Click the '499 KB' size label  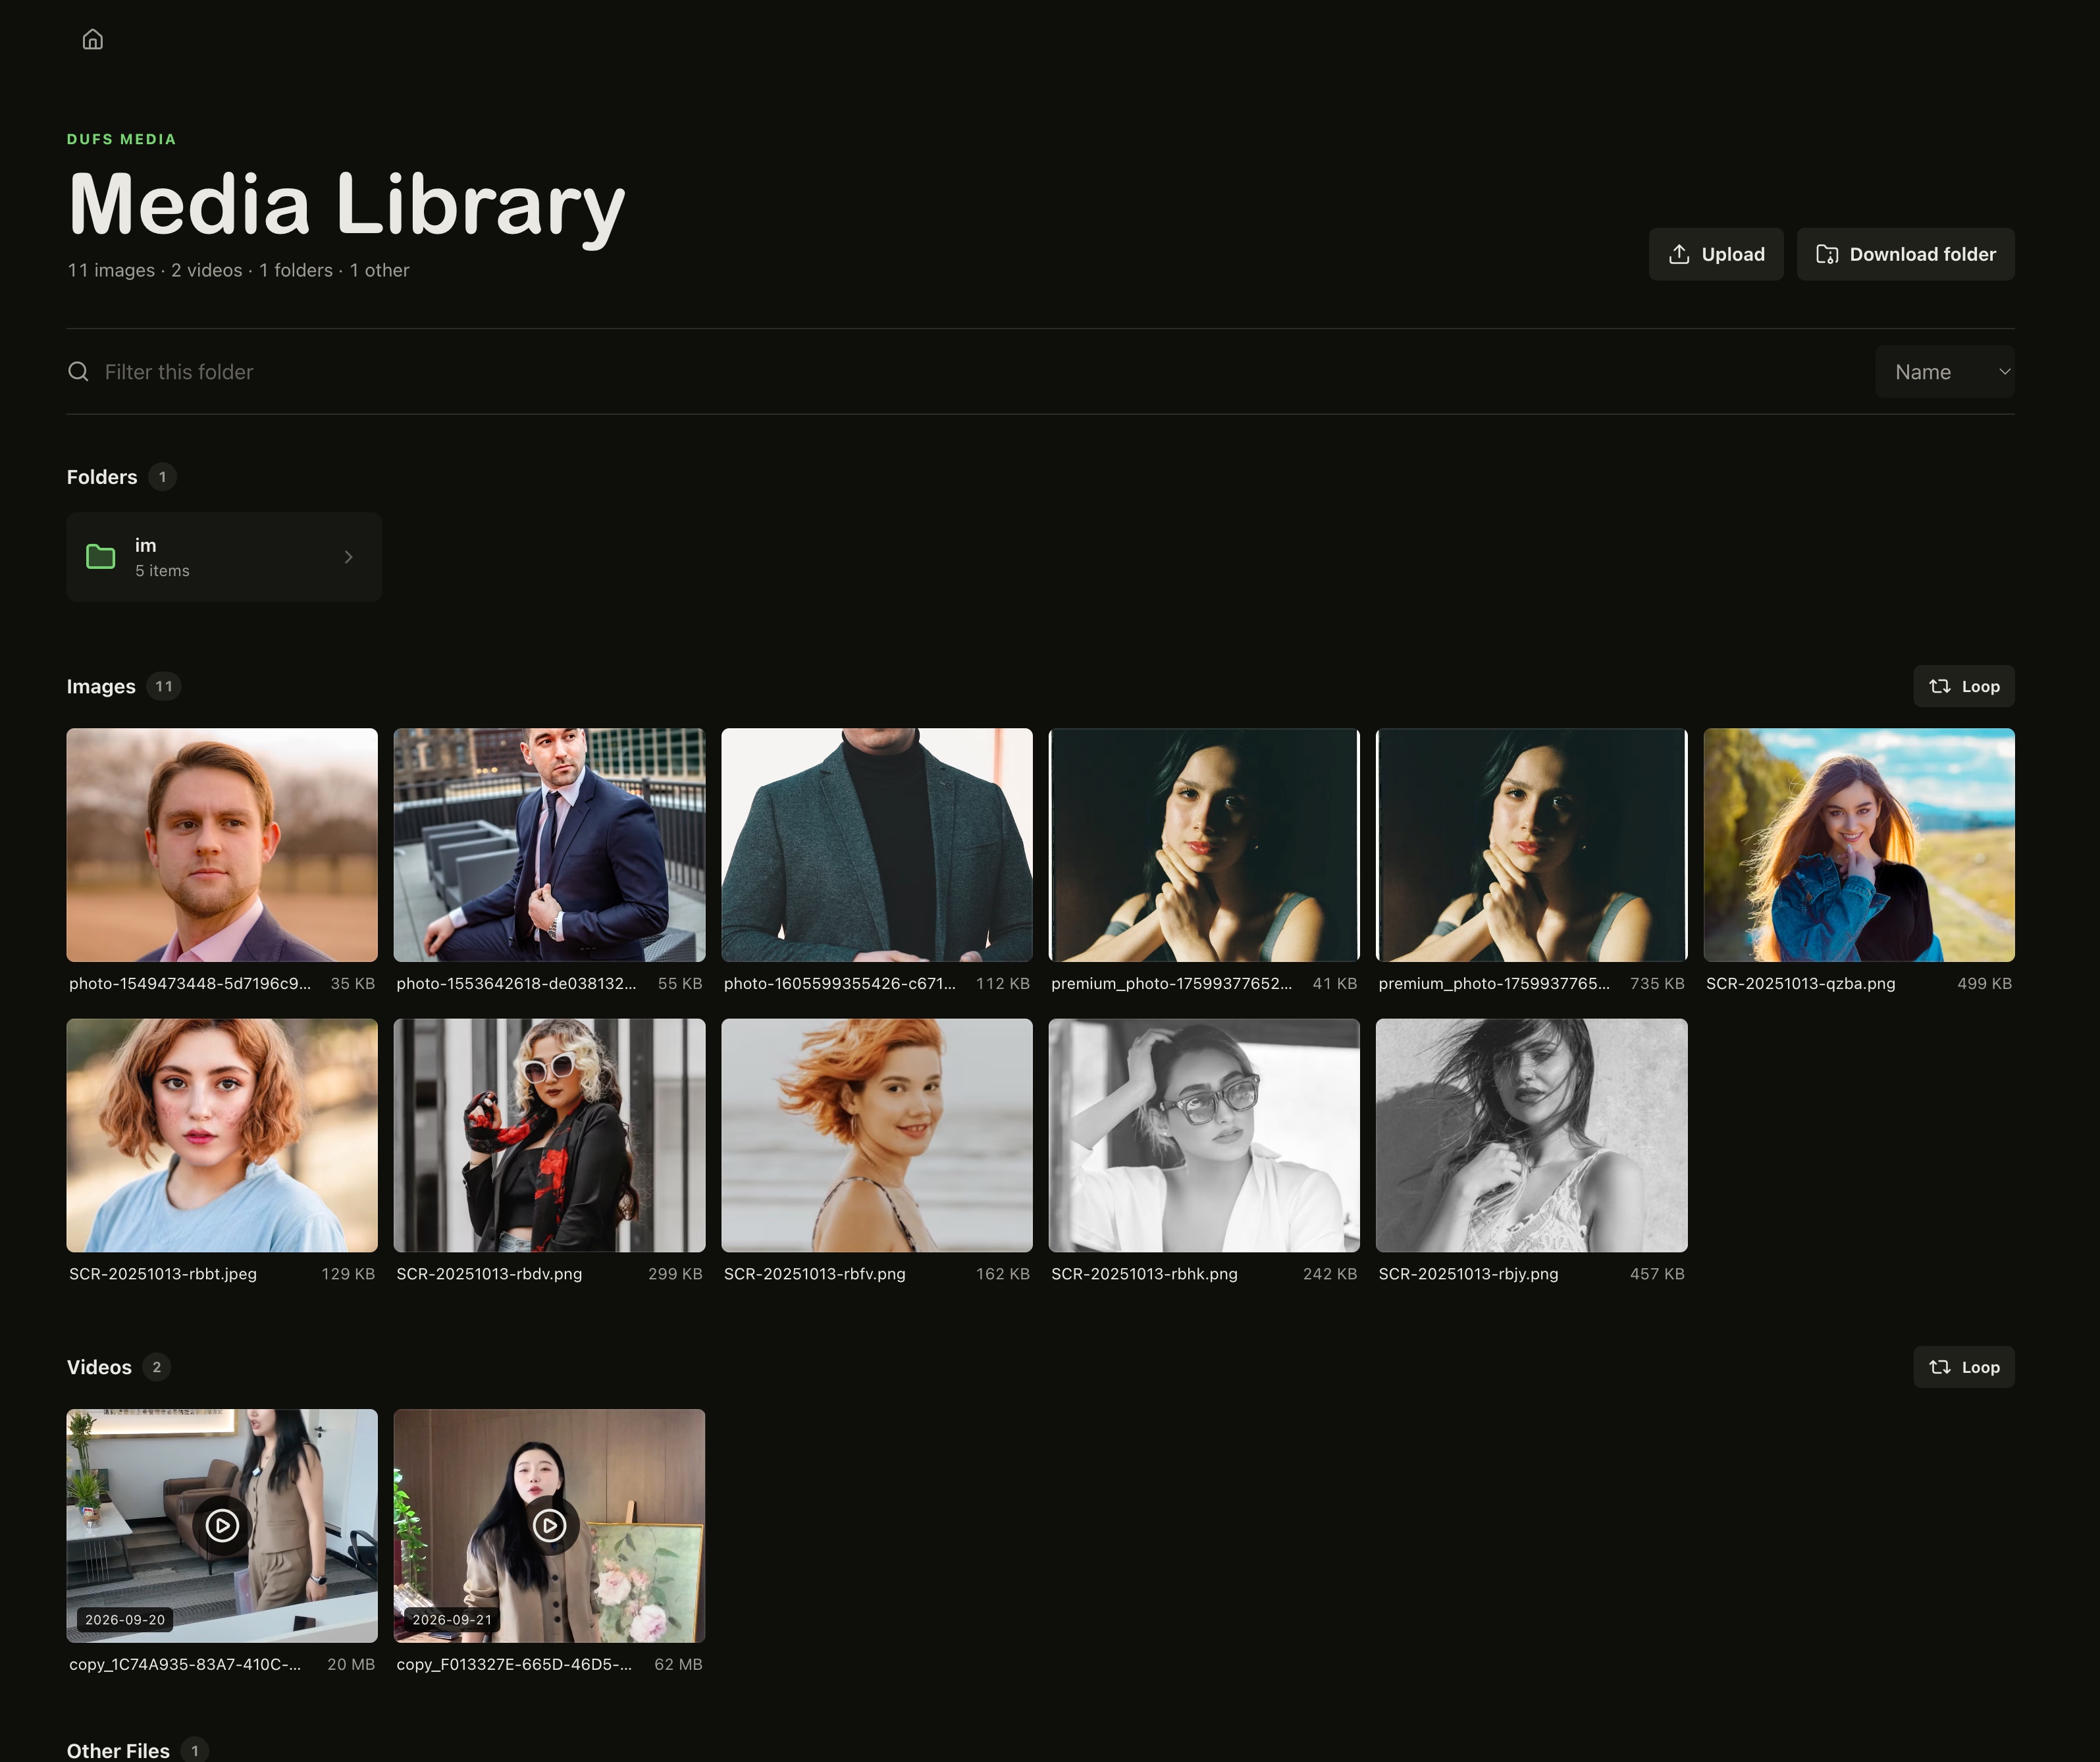[1984, 983]
